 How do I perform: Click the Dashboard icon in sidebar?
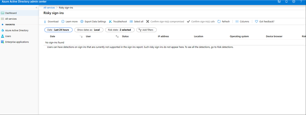click(x=2, y=13)
